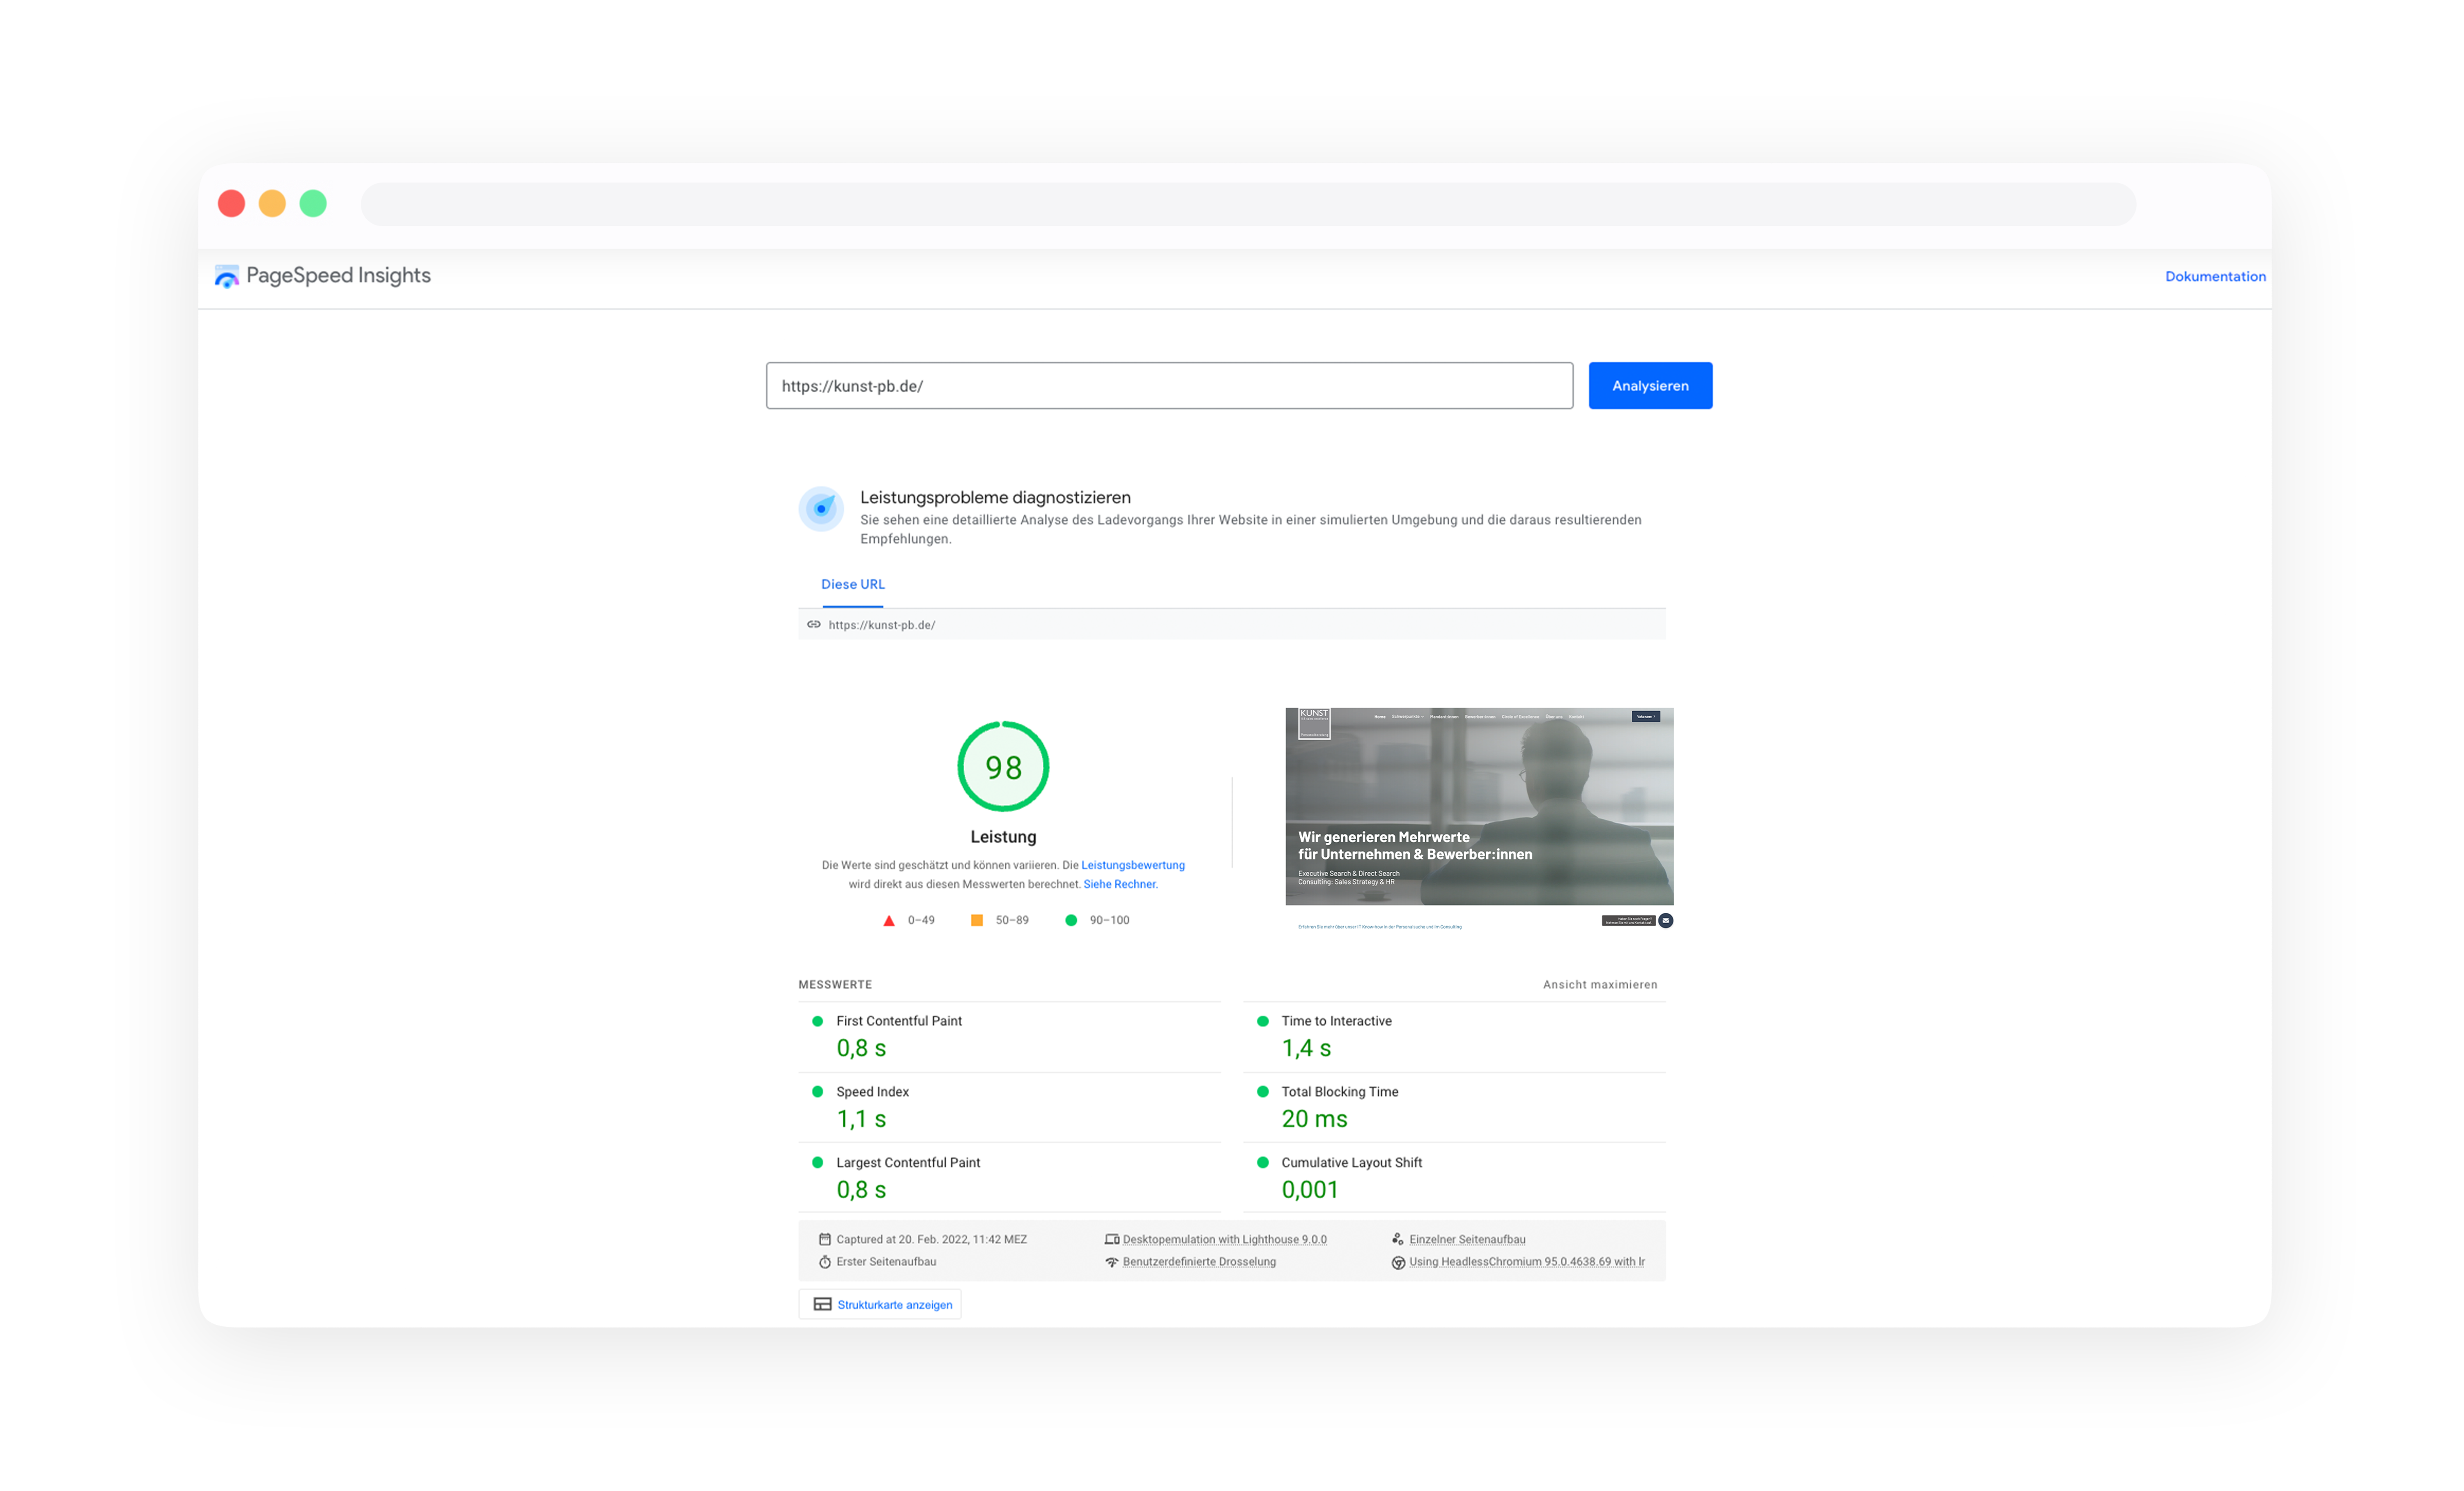Screen dimensions: 2464x1491
Task: Select the Diese URL tab
Action: [852, 585]
